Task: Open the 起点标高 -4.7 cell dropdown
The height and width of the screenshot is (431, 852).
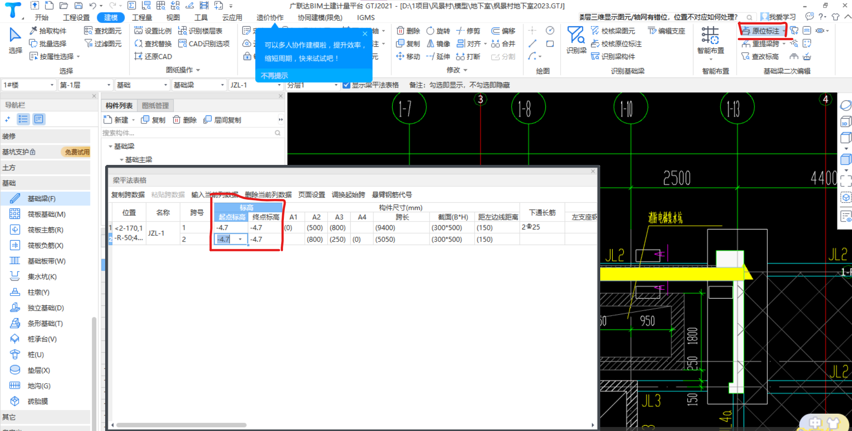Action: [240, 239]
